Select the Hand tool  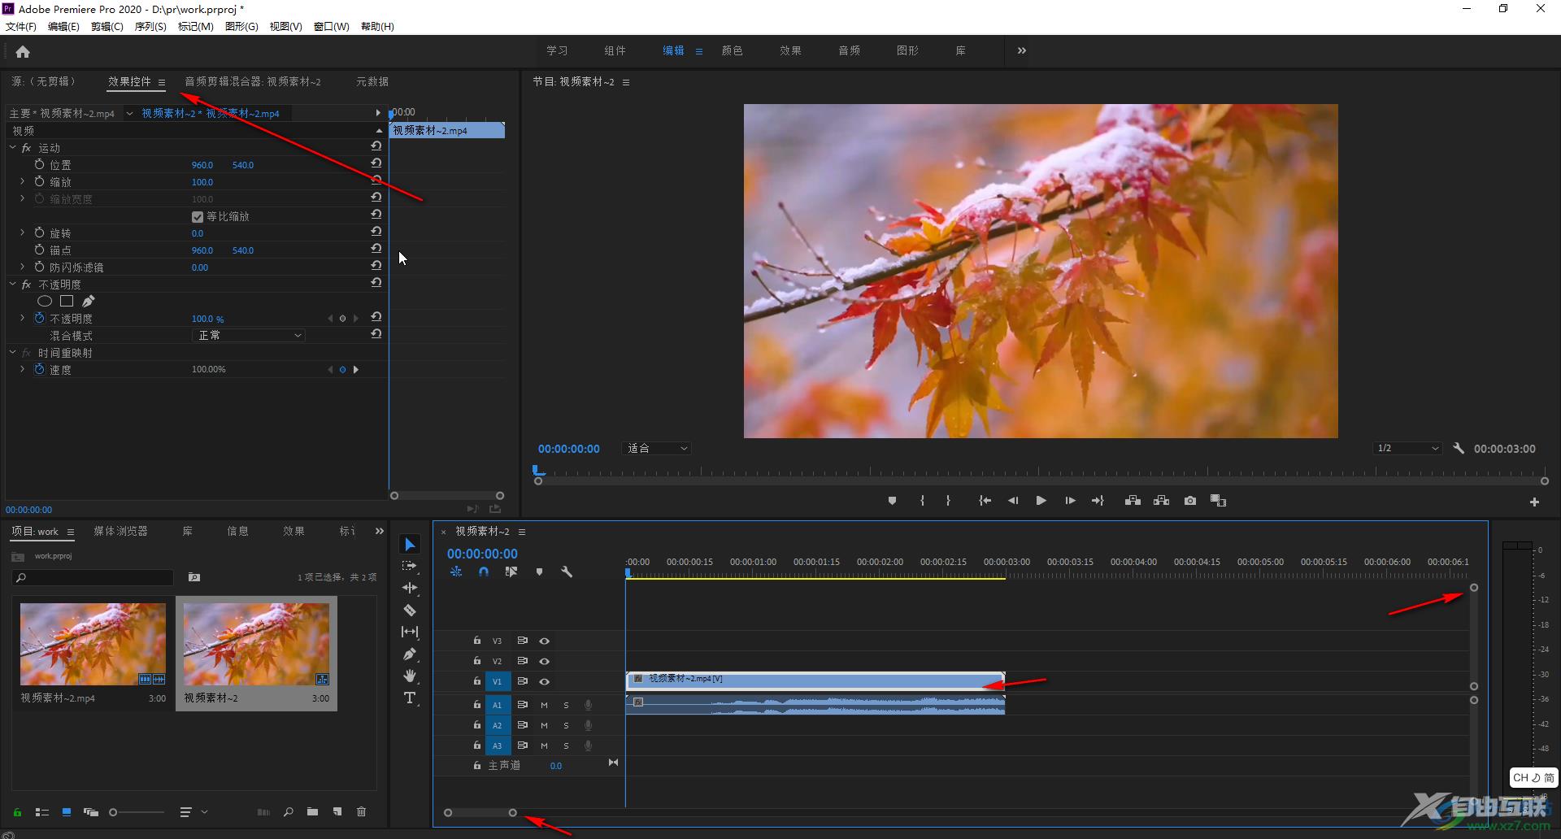click(410, 676)
